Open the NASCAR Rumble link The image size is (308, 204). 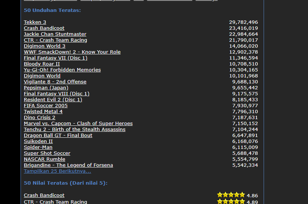(x=45, y=159)
